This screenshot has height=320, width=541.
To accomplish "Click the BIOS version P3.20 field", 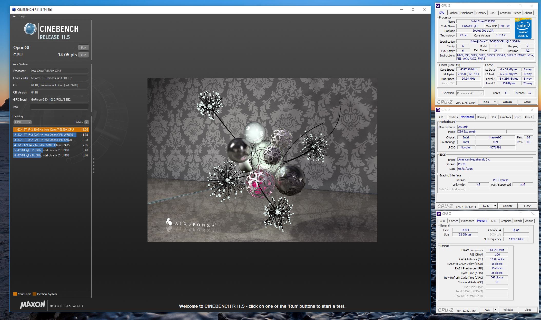I will 495,164.
